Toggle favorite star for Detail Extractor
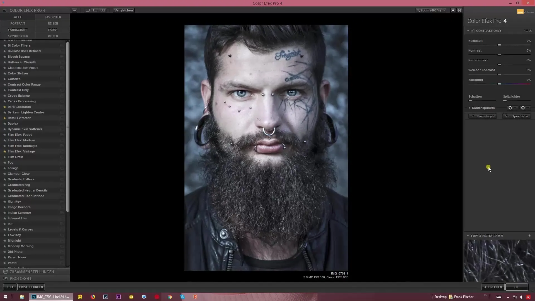This screenshot has width=535, height=301. click(5, 118)
